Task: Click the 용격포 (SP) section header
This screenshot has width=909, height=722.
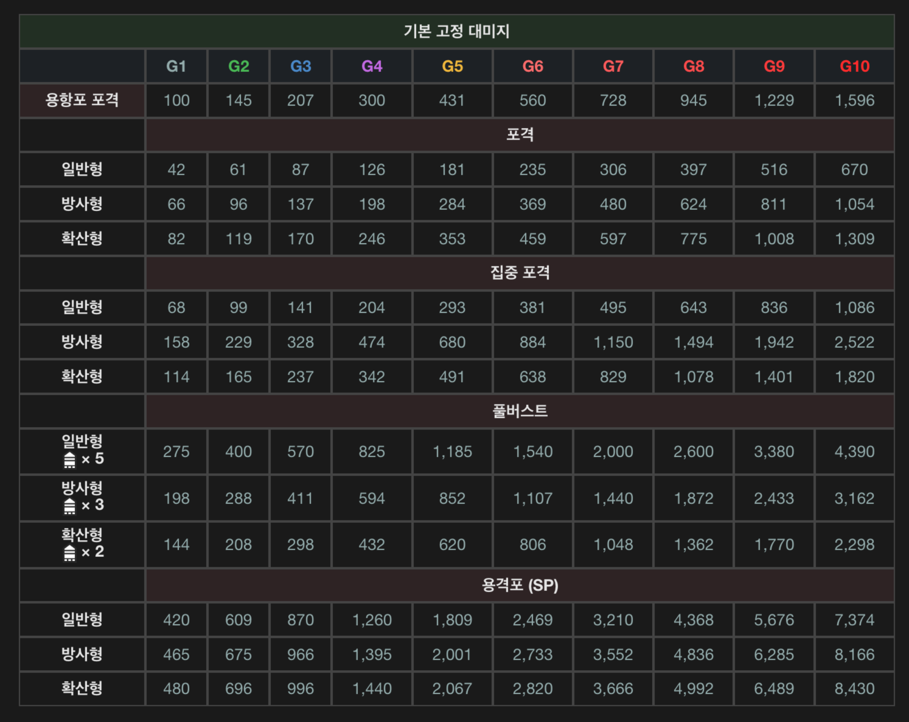Action: [519, 585]
